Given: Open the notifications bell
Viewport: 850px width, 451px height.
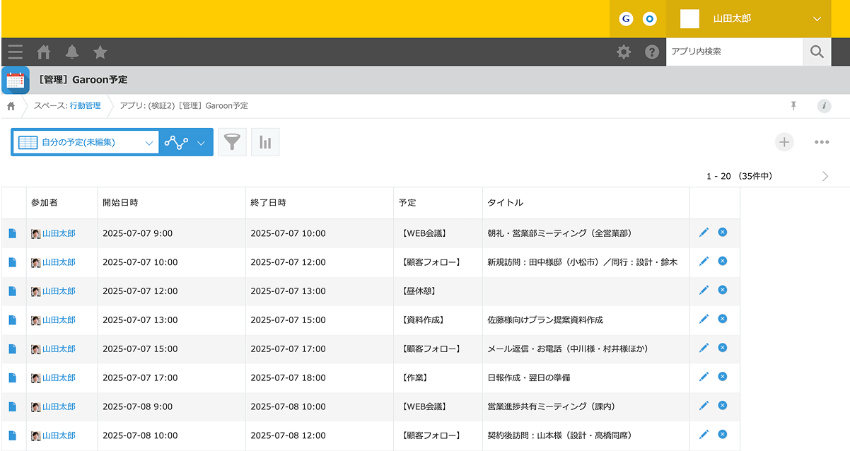Looking at the screenshot, I should [x=72, y=52].
